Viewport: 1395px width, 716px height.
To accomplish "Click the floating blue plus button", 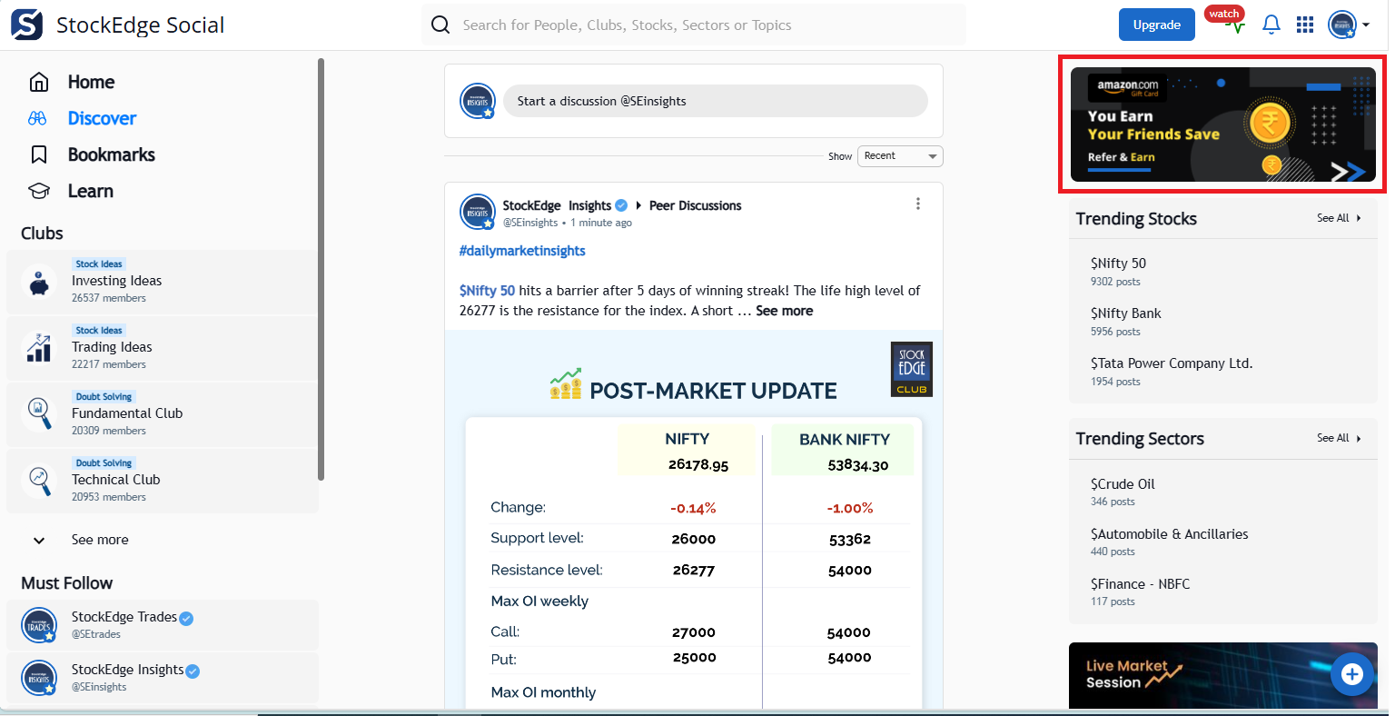I will [x=1351, y=674].
